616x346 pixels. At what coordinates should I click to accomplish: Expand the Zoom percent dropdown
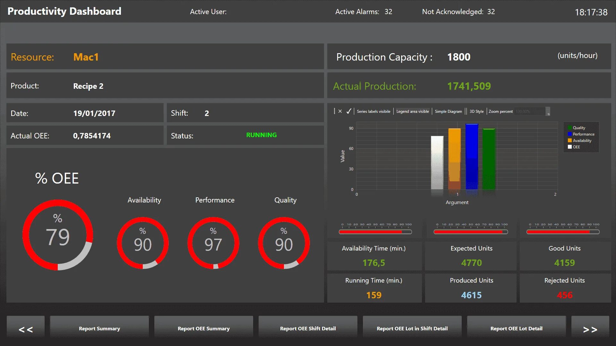tap(549, 111)
